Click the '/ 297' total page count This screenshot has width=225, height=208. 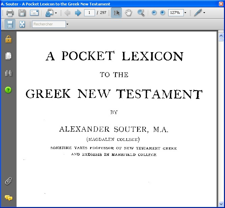(101, 13)
